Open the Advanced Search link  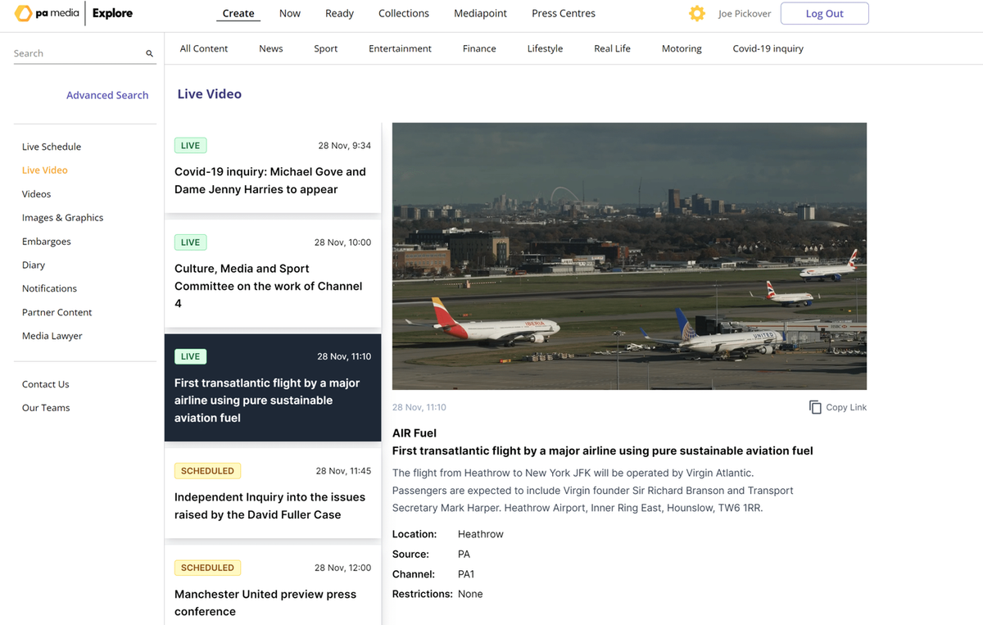coord(107,95)
